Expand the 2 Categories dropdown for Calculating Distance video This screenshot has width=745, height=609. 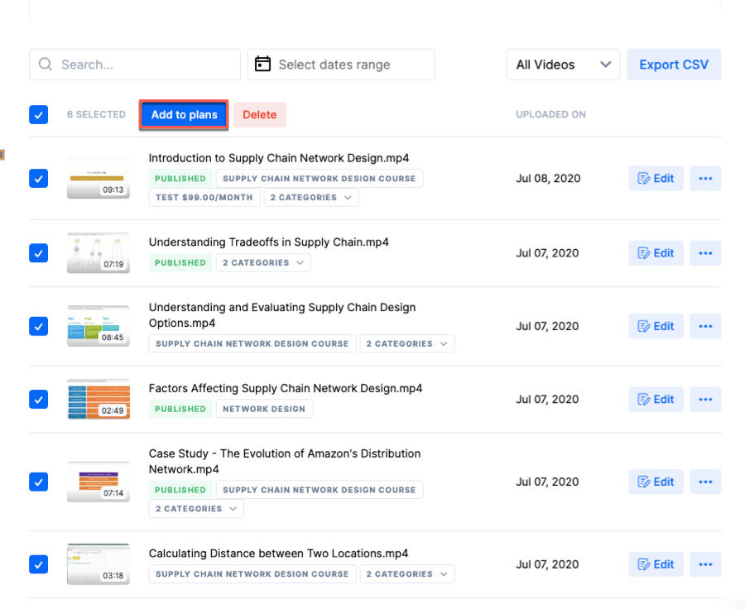coord(407,574)
